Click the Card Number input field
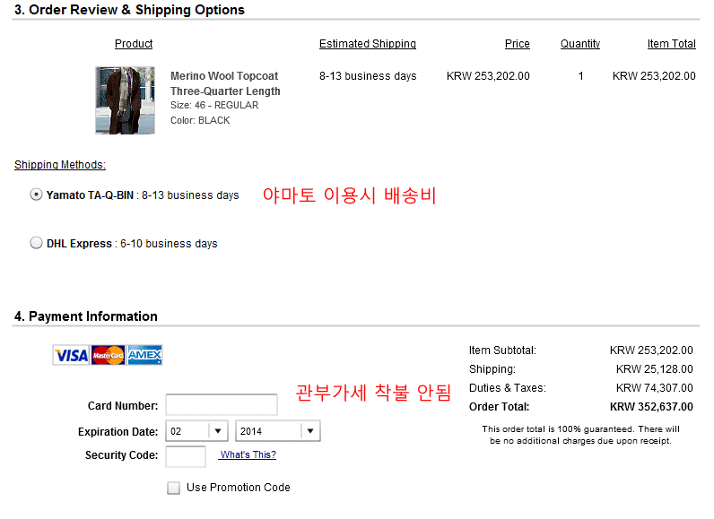 [x=222, y=405]
